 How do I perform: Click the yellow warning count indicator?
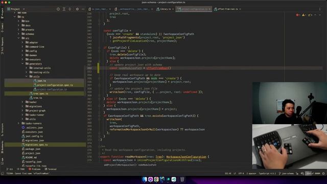point(304,15)
